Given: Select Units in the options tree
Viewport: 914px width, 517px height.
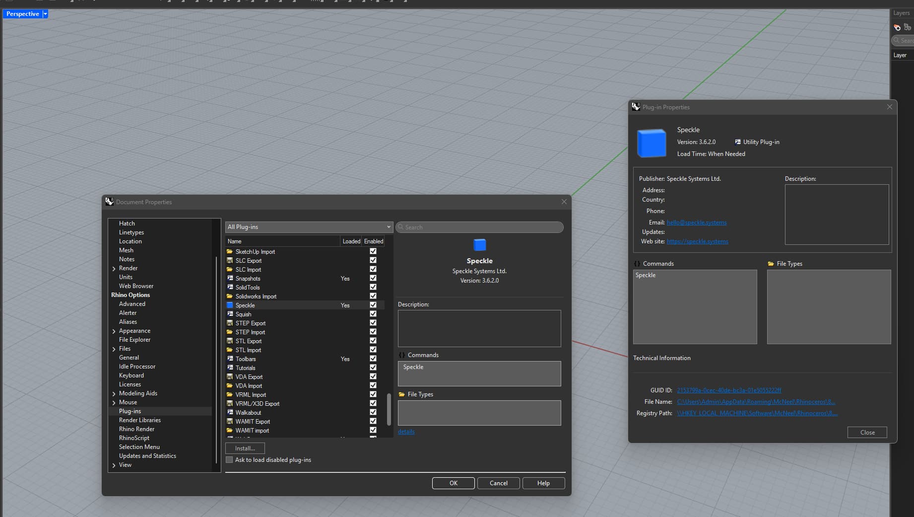Looking at the screenshot, I should click(126, 277).
